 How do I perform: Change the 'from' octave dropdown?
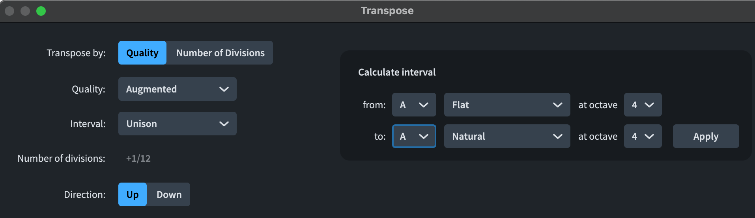(x=643, y=105)
